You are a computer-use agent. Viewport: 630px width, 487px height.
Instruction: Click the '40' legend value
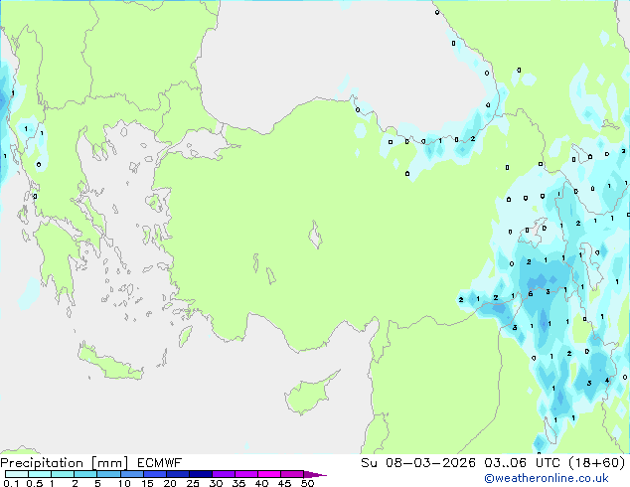261,483
